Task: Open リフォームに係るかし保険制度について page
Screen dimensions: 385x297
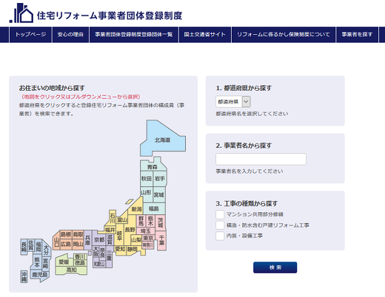Action: 283,35
